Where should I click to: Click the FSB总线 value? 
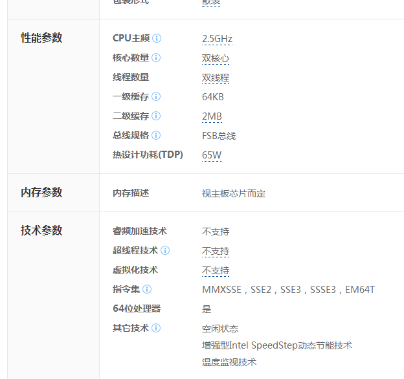[x=219, y=136]
